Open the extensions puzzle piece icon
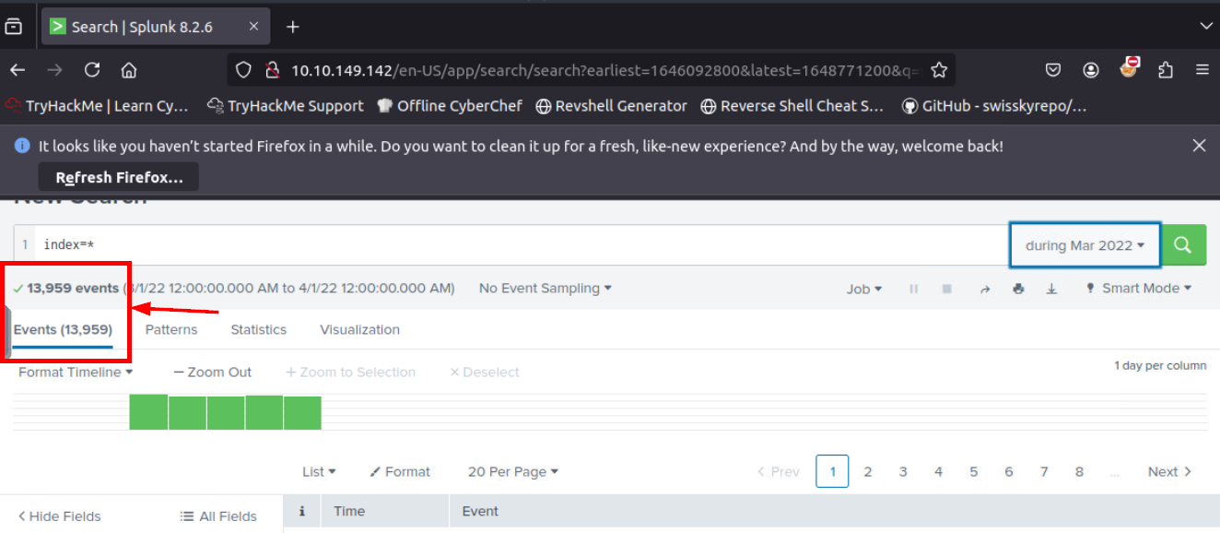 tap(1166, 70)
